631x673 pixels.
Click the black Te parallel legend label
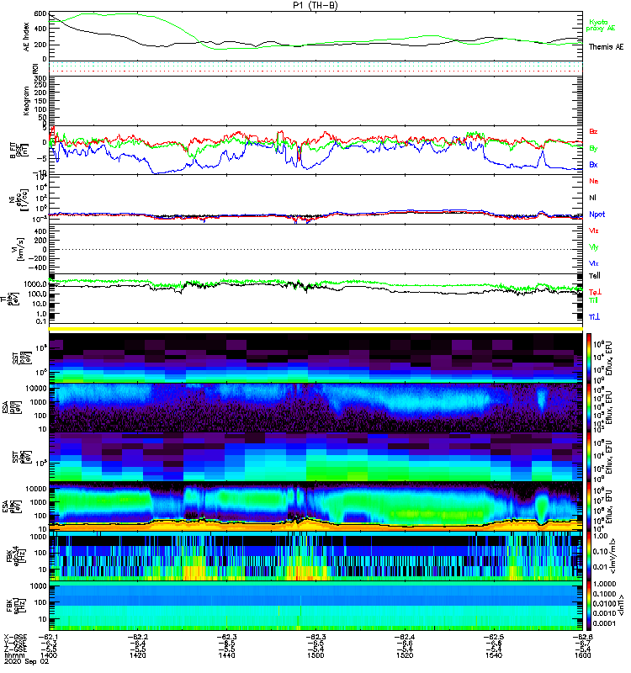coord(595,276)
